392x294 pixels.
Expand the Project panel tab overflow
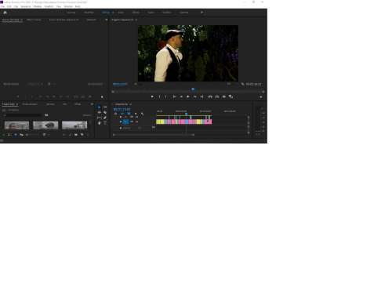[x=92, y=104]
